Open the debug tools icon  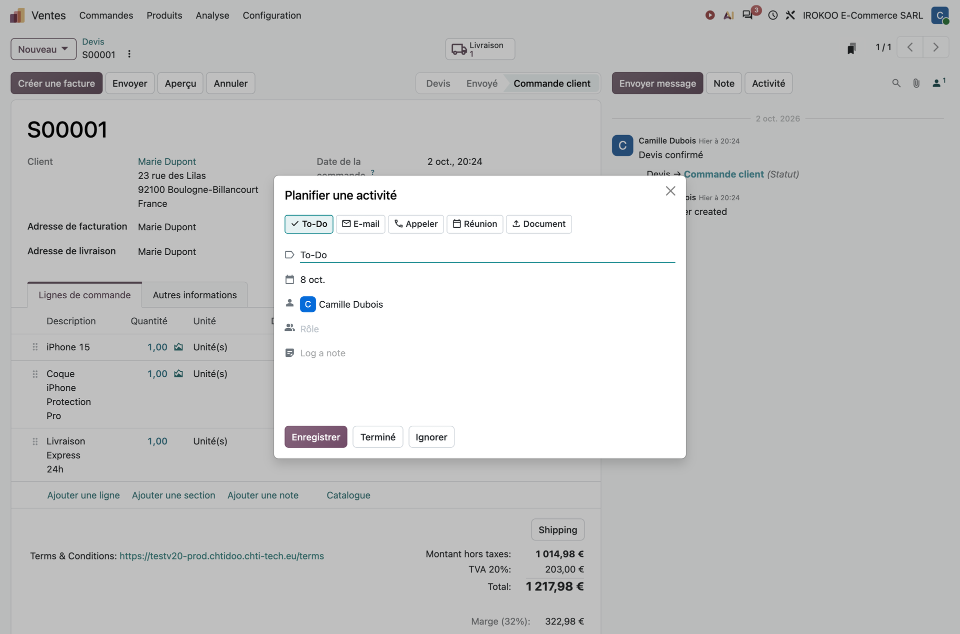pos(790,15)
